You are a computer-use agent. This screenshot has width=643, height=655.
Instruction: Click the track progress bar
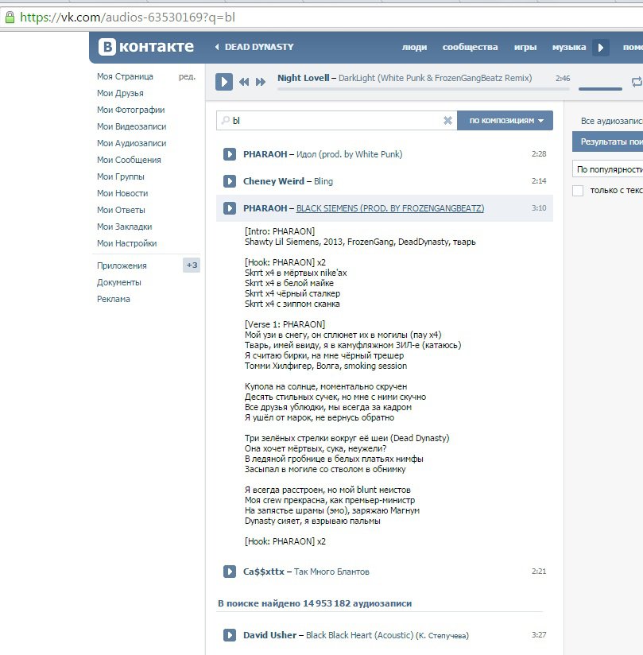click(x=424, y=89)
